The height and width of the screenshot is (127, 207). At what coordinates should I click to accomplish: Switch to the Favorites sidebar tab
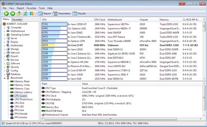[x=17, y=19]
